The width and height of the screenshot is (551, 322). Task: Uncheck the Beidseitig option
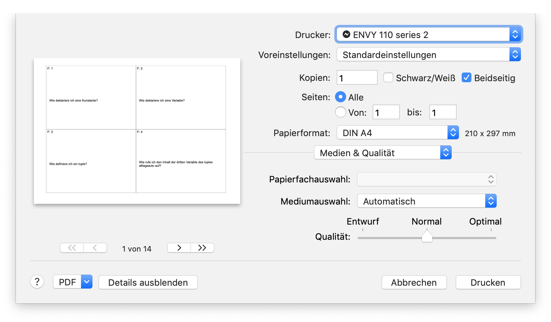[x=467, y=78]
